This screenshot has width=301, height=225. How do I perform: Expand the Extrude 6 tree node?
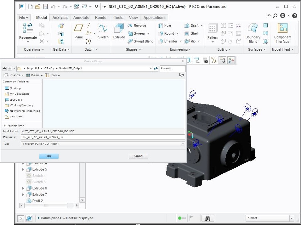pyautogui.click(x=23, y=188)
